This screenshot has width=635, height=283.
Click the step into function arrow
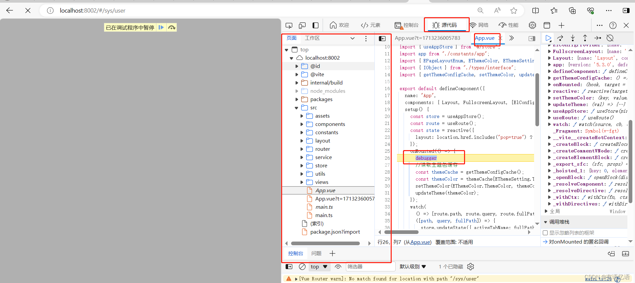(573, 38)
